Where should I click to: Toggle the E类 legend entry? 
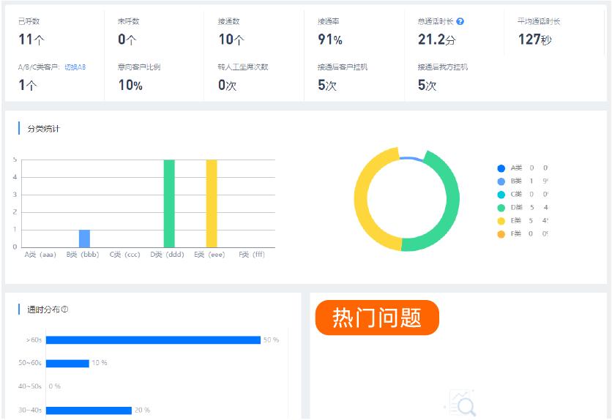[x=523, y=221]
